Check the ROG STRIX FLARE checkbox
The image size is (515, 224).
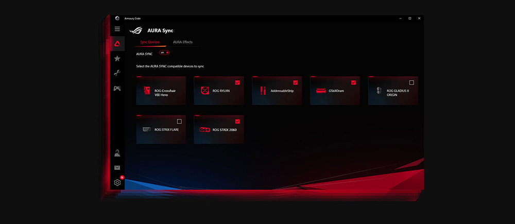pos(179,121)
